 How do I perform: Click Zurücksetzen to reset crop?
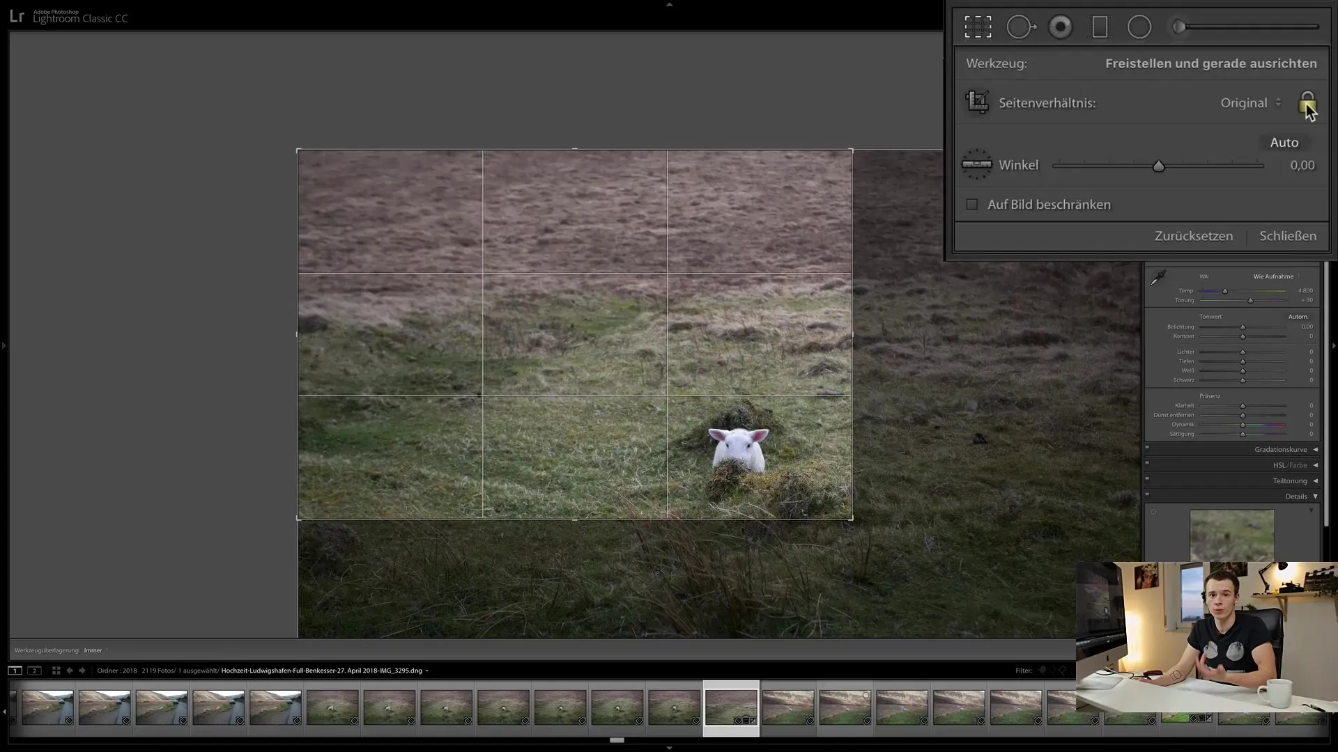(1193, 235)
